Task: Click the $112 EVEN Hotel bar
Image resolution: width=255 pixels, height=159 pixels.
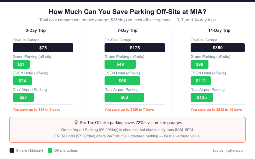Action: tap(201, 81)
